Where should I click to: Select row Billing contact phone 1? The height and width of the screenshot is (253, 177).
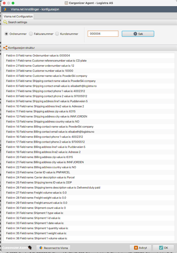(89, 137)
